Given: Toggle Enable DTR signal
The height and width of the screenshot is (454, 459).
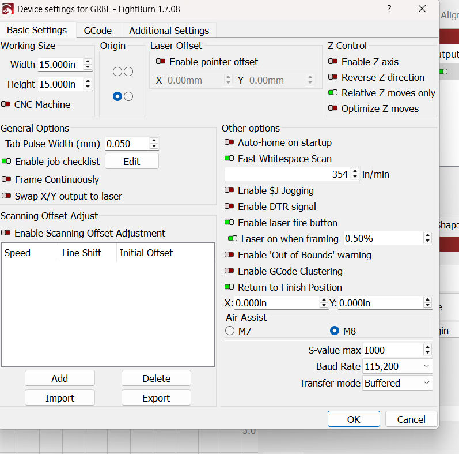Looking at the screenshot, I should [x=229, y=206].
